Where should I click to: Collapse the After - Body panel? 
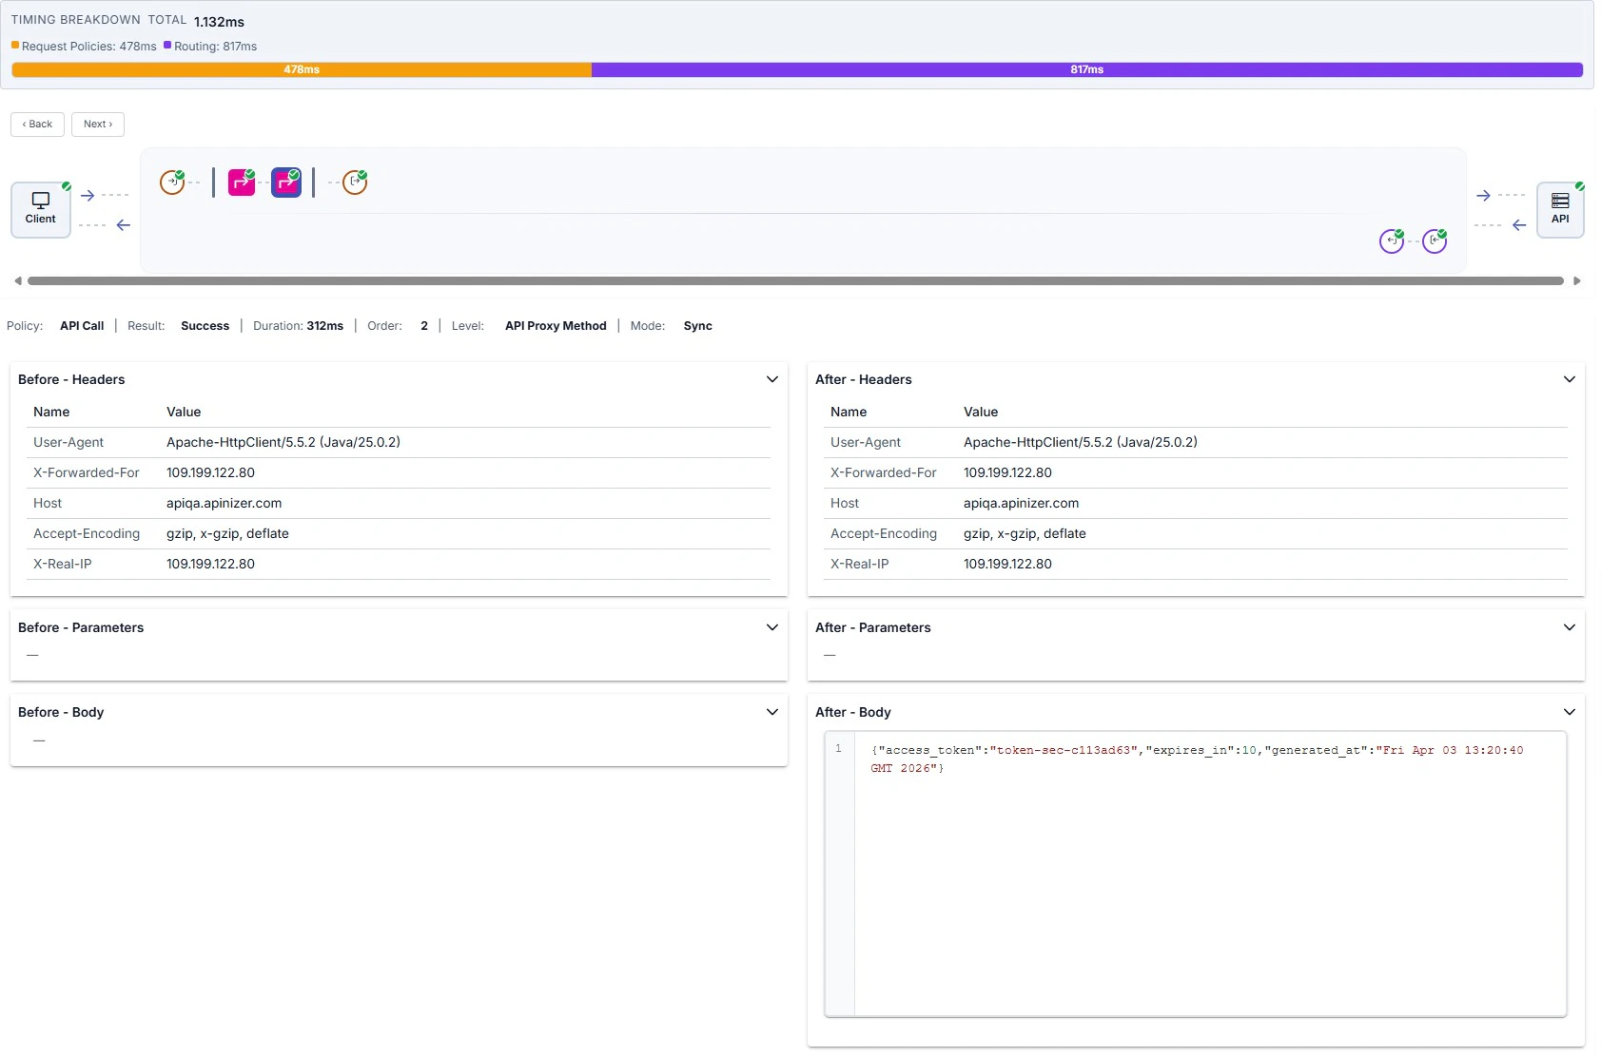click(x=1569, y=711)
